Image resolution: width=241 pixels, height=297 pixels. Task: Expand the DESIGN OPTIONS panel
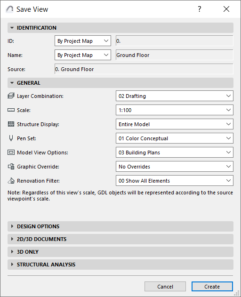click(120, 226)
